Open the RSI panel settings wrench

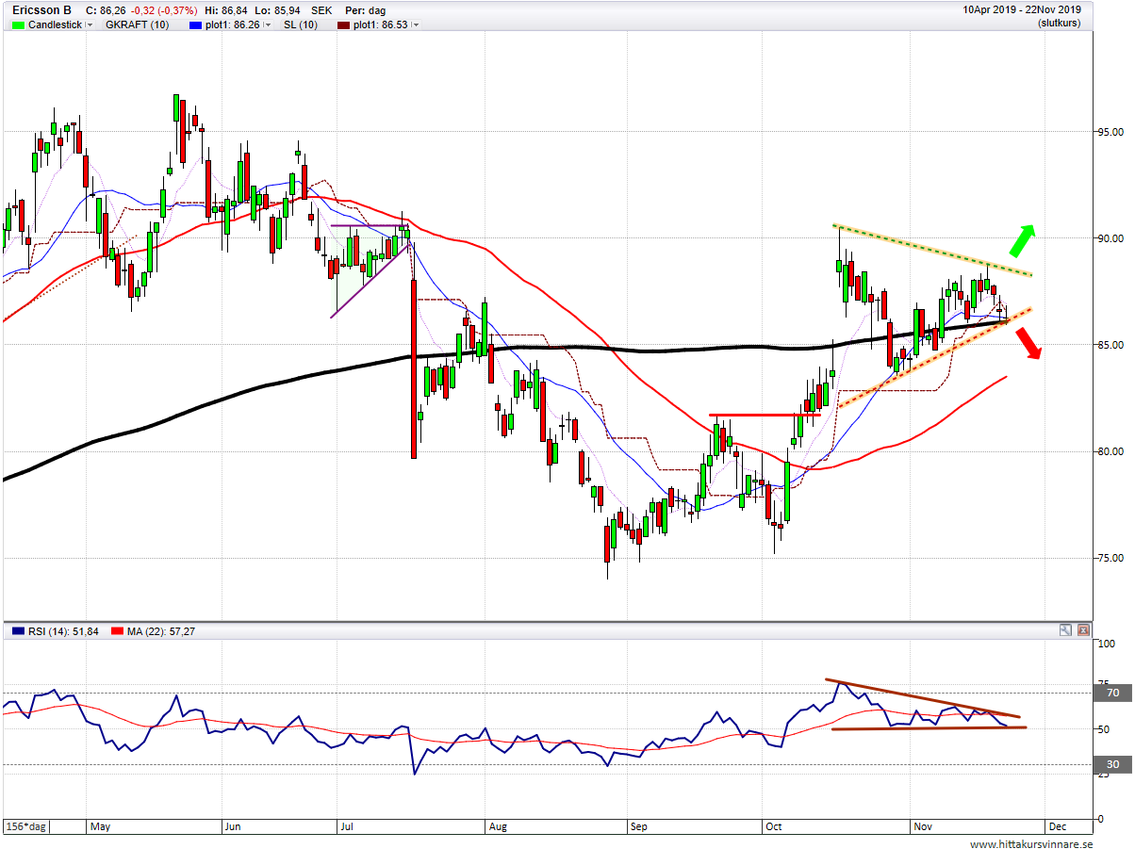[1065, 630]
